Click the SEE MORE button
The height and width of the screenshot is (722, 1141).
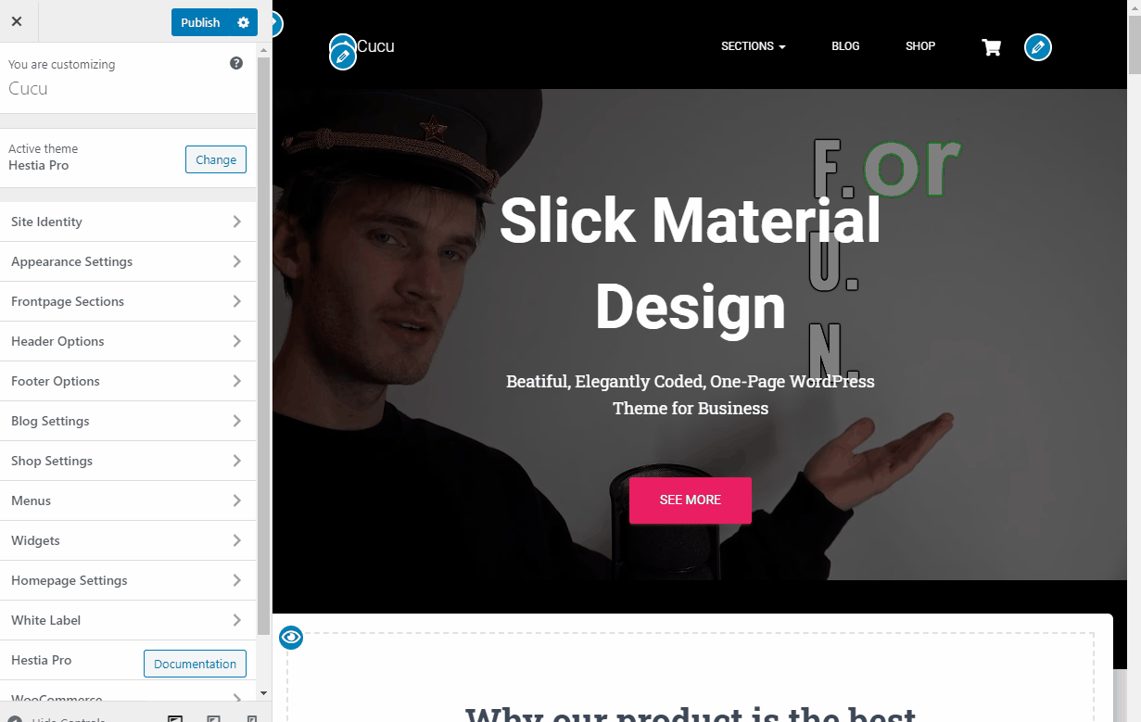[691, 500]
